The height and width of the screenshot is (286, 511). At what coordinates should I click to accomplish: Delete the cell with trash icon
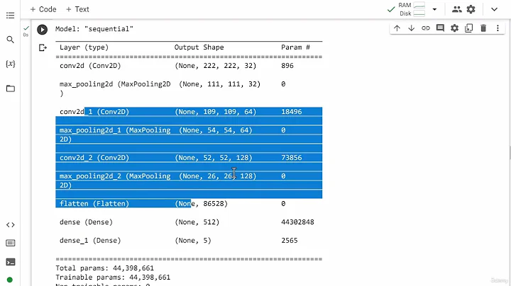pyautogui.click(x=483, y=28)
